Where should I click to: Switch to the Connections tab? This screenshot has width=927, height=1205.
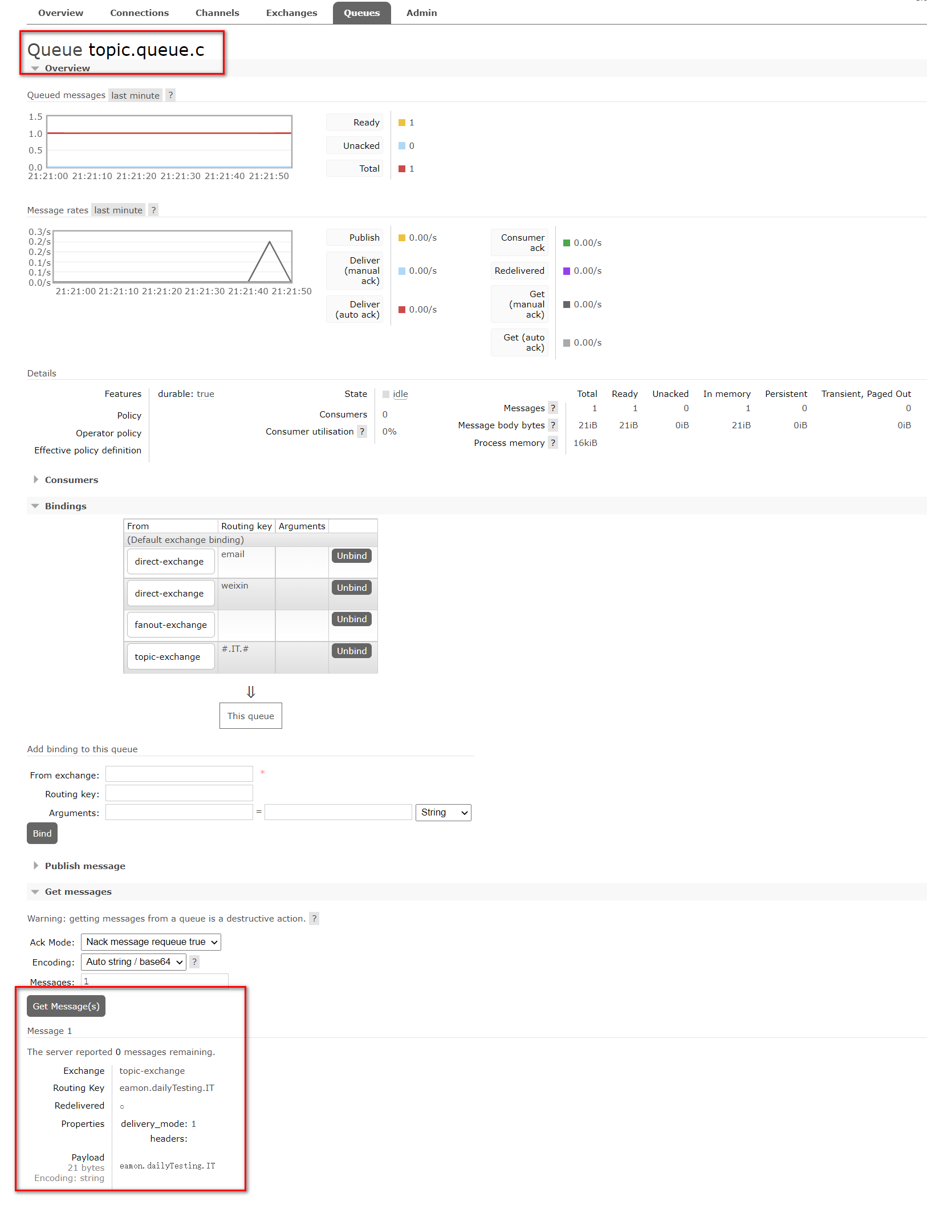click(139, 13)
